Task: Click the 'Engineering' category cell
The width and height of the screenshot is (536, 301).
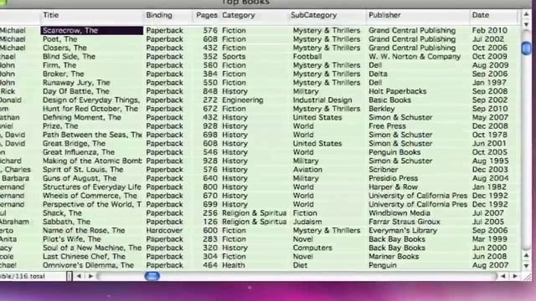Action: 243,100
